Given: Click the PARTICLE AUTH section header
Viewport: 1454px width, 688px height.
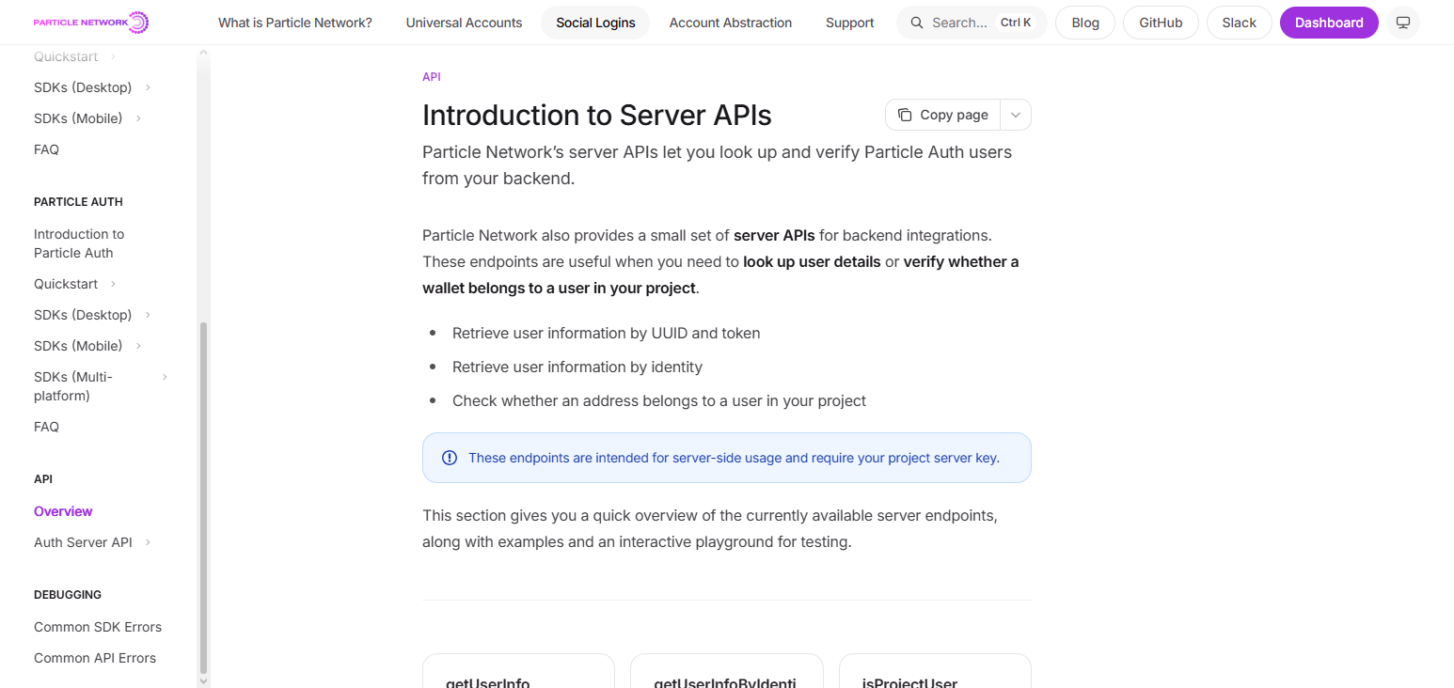Looking at the screenshot, I should point(78,202).
